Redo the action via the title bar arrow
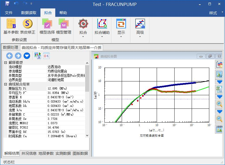The height and width of the screenshot is (165, 225). pyautogui.click(x=25, y=4)
